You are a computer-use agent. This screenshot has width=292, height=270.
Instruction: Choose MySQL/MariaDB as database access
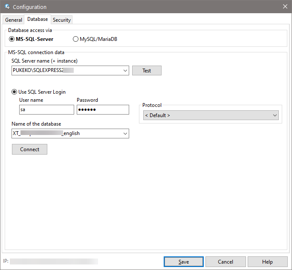(76, 39)
